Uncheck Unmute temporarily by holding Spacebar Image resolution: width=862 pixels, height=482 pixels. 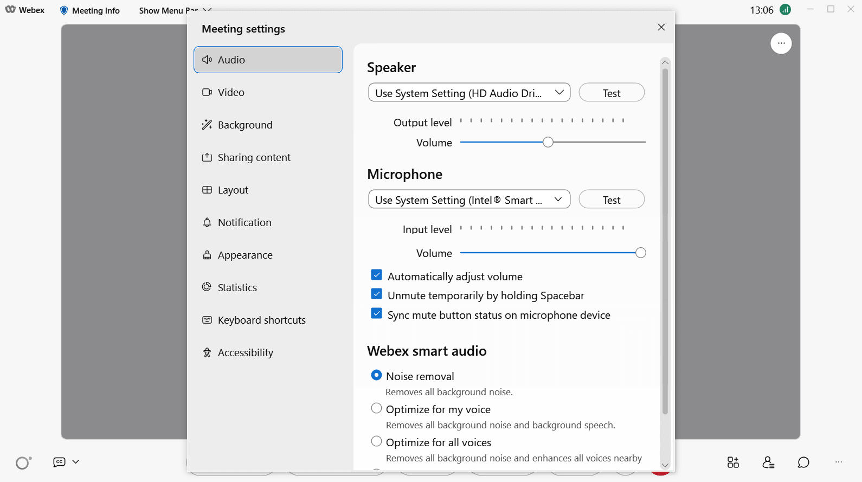pos(377,294)
